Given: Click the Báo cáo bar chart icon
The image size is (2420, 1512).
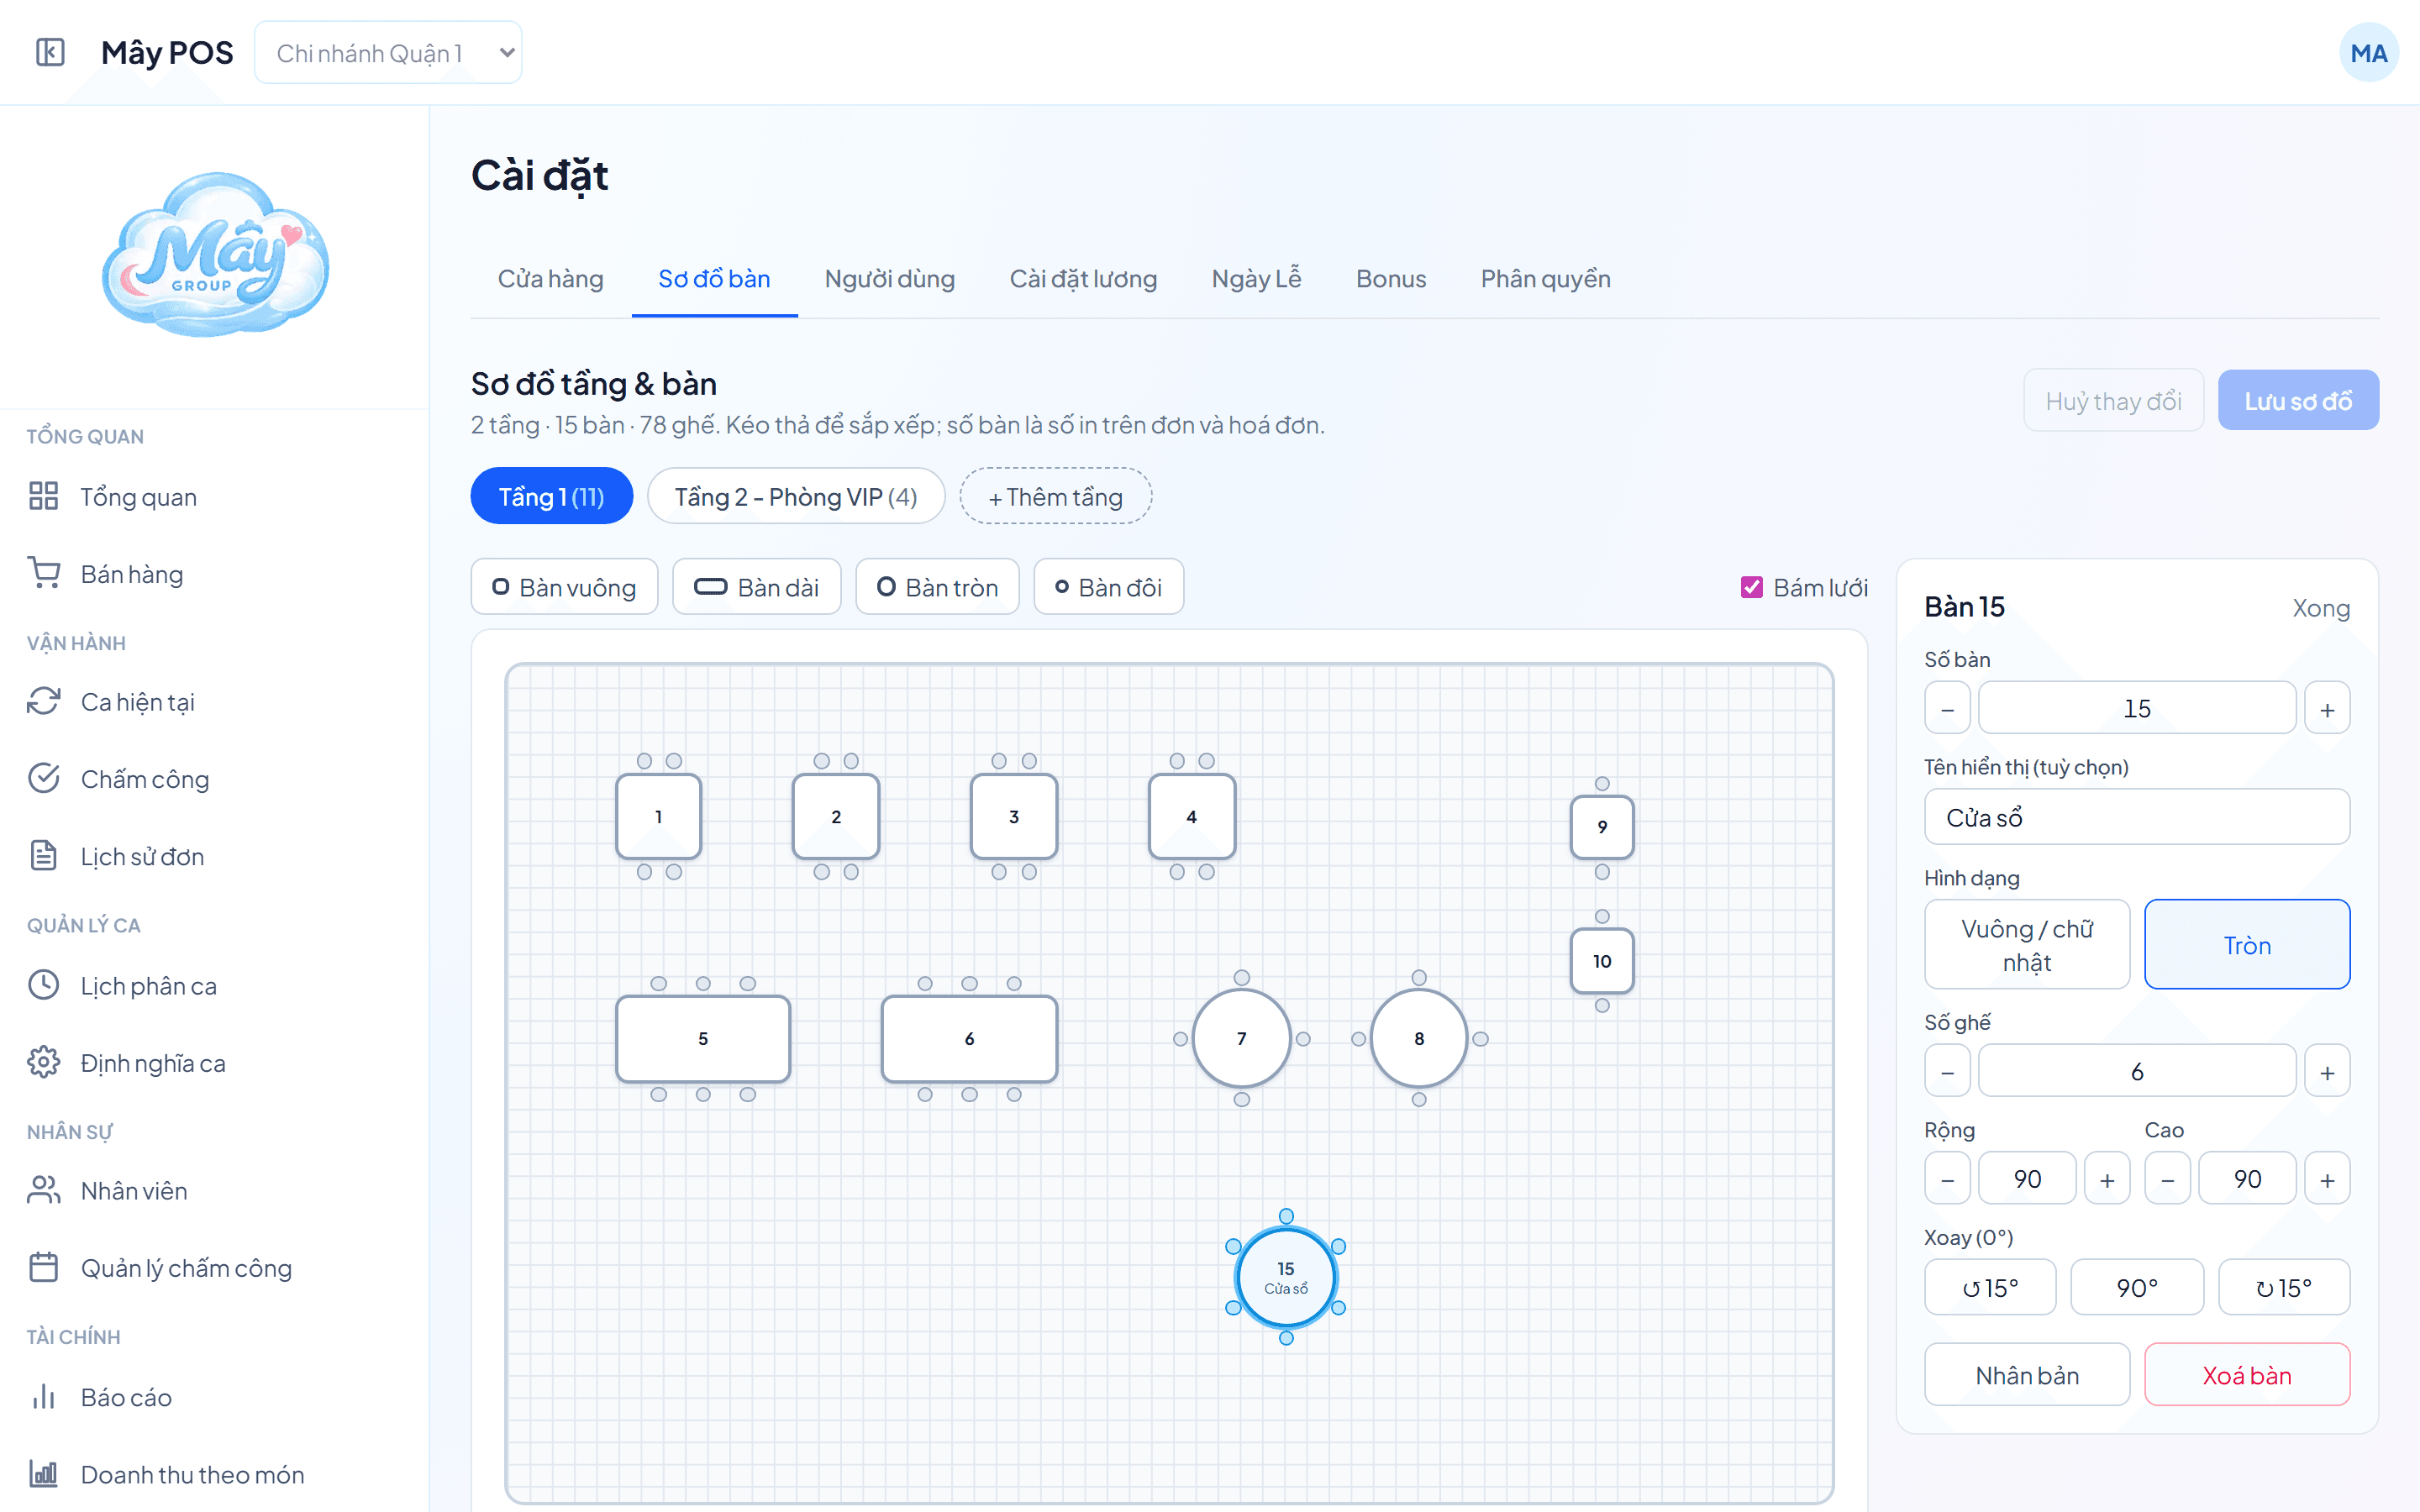Looking at the screenshot, I should [x=43, y=1396].
